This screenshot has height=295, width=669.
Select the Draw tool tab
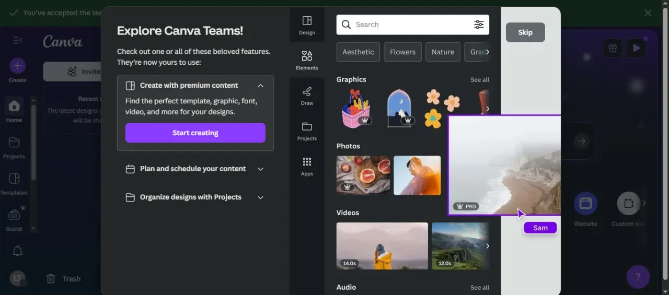coord(307,96)
